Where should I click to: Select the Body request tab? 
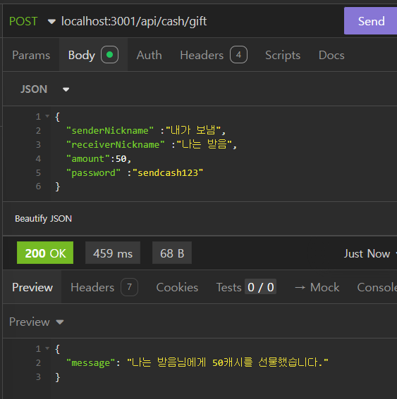point(93,55)
